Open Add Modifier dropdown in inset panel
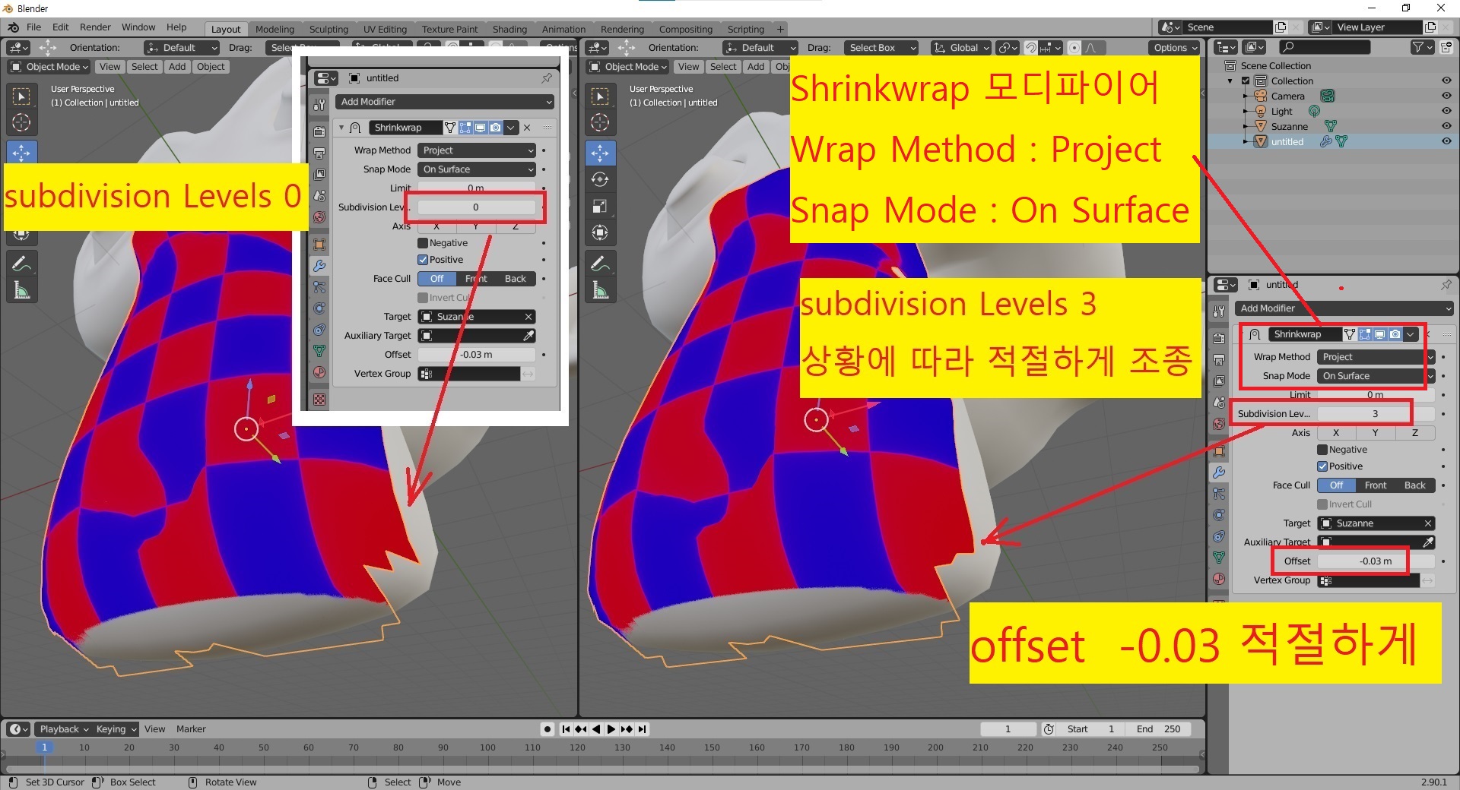The width and height of the screenshot is (1460, 790). click(445, 102)
